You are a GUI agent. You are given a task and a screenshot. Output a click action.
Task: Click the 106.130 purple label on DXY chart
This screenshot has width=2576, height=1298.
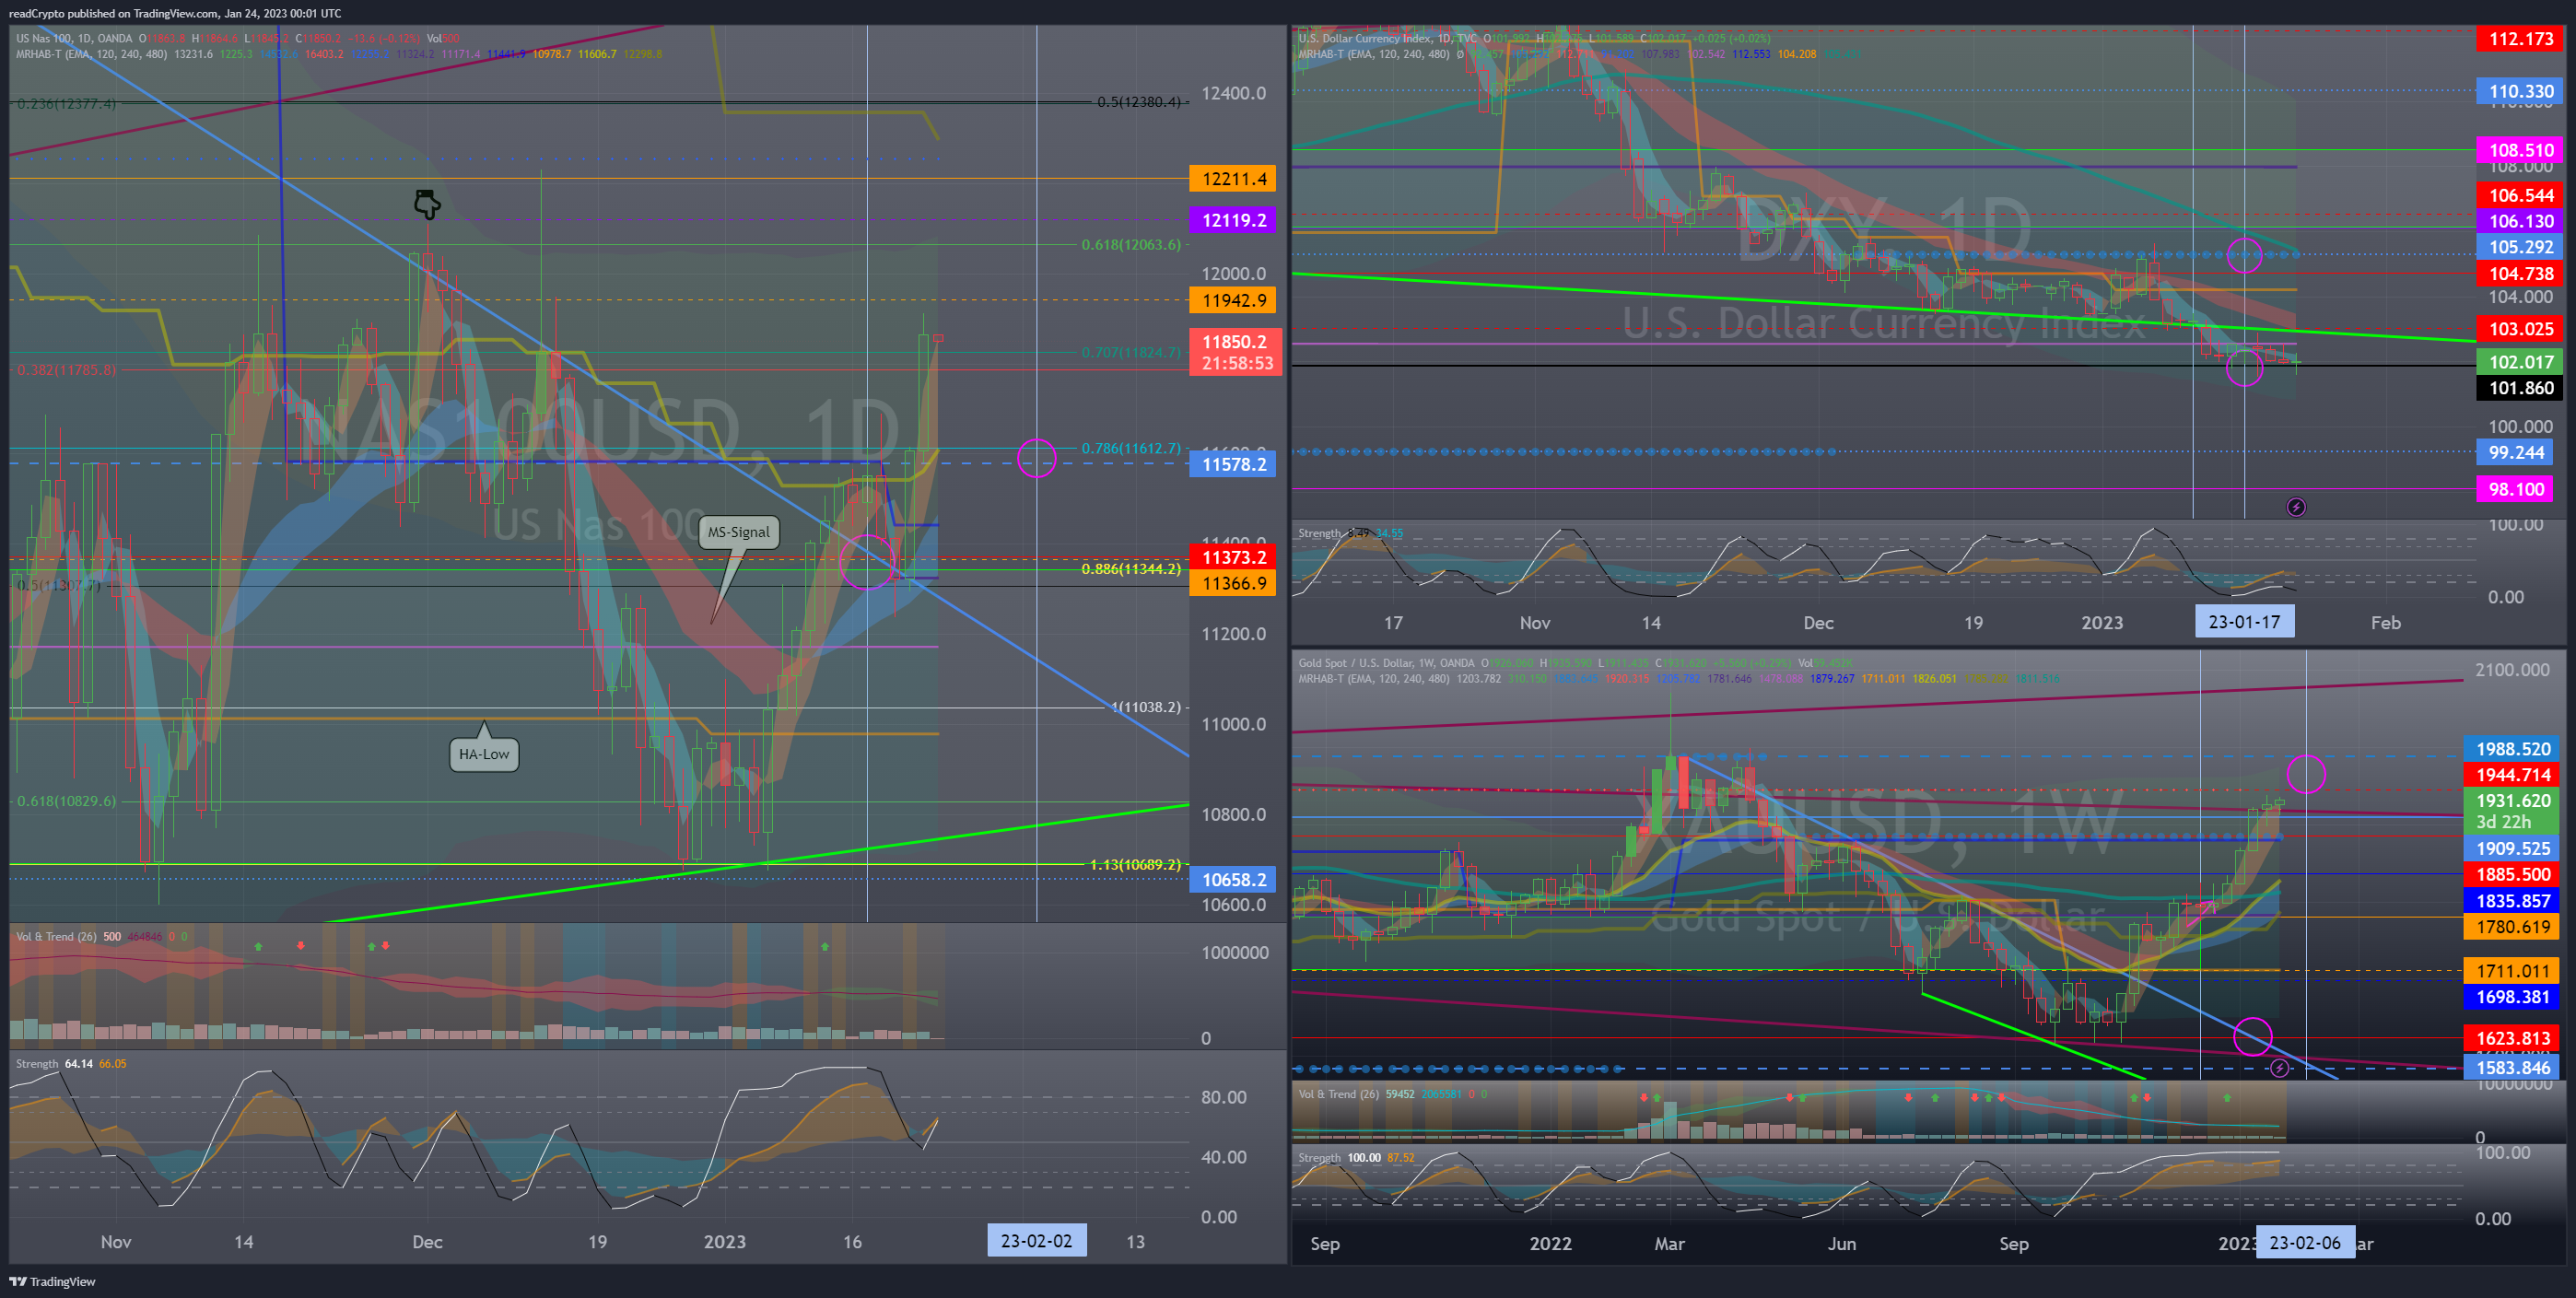(2520, 221)
